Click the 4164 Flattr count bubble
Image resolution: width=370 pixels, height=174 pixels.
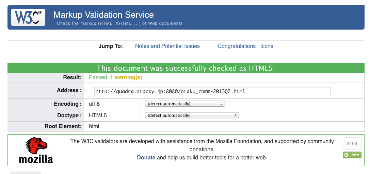coord(352,143)
